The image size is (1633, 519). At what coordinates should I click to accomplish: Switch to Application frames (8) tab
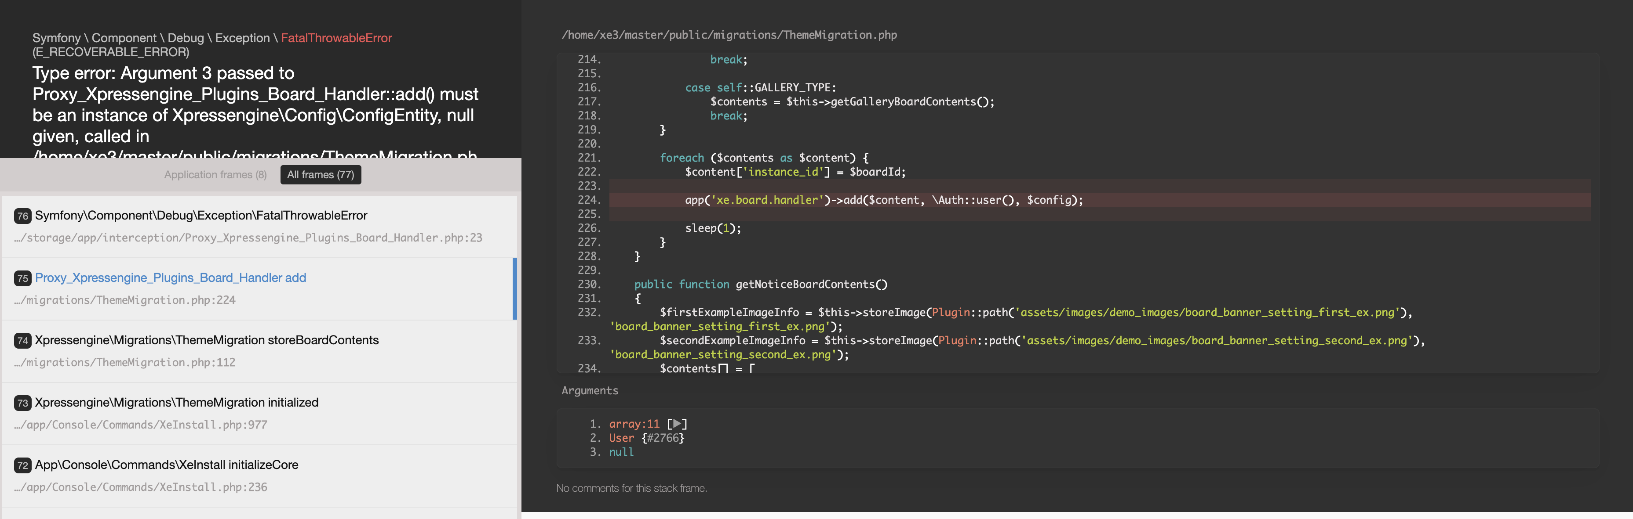click(215, 175)
